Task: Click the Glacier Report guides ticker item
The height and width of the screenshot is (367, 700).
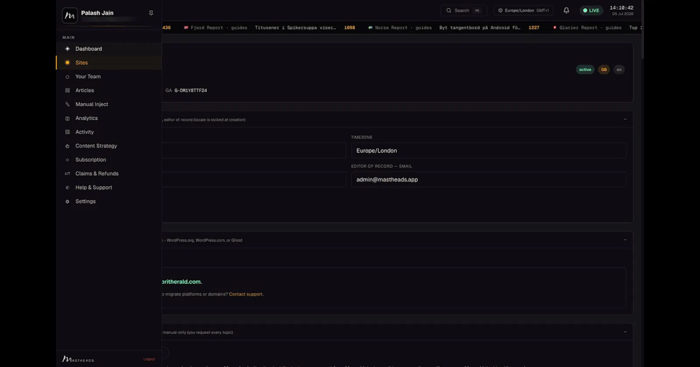Action: click(587, 28)
